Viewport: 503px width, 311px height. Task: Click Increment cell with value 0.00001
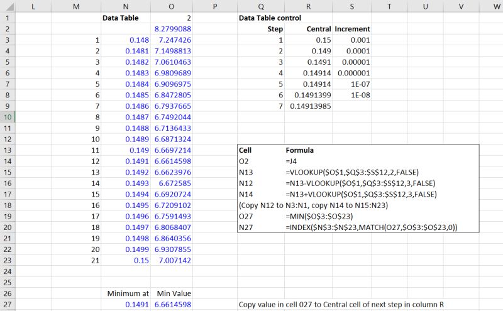coord(352,62)
